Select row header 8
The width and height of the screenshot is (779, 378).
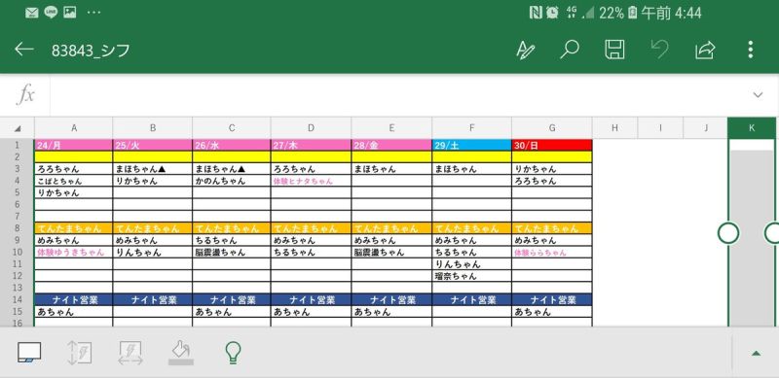coord(17,228)
